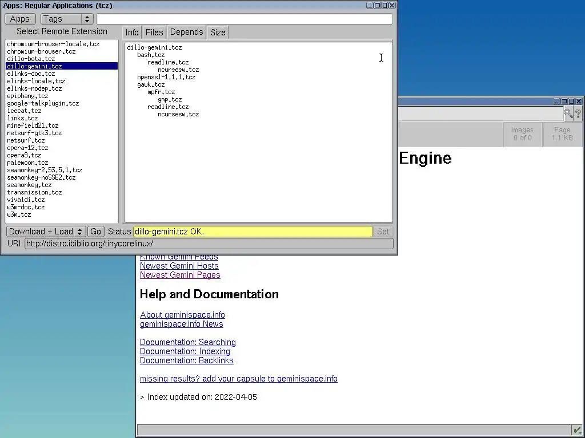The width and height of the screenshot is (585, 438).
Task: Select w3m-doc.tcz in the list
Action: point(62,207)
